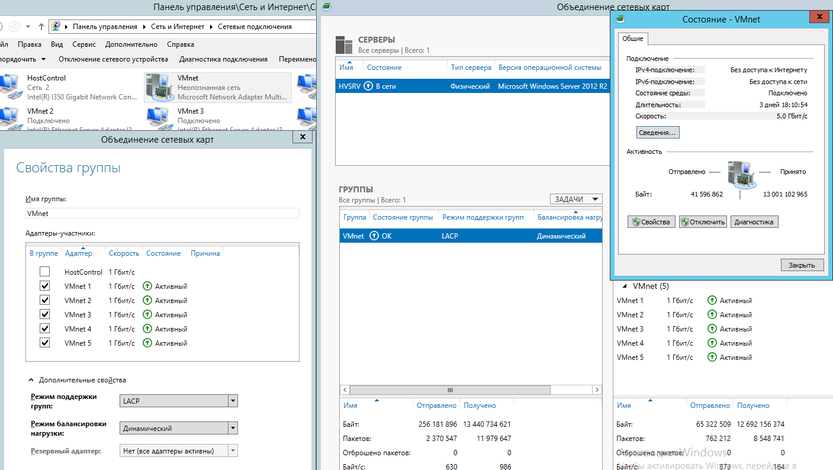Check the HostControl adapter checkbox
The width and height of the screenshot is (833, 470).
click(x=45, y=272)
